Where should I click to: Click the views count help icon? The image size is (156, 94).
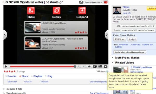pyautogui.click(x=107, y=72)
